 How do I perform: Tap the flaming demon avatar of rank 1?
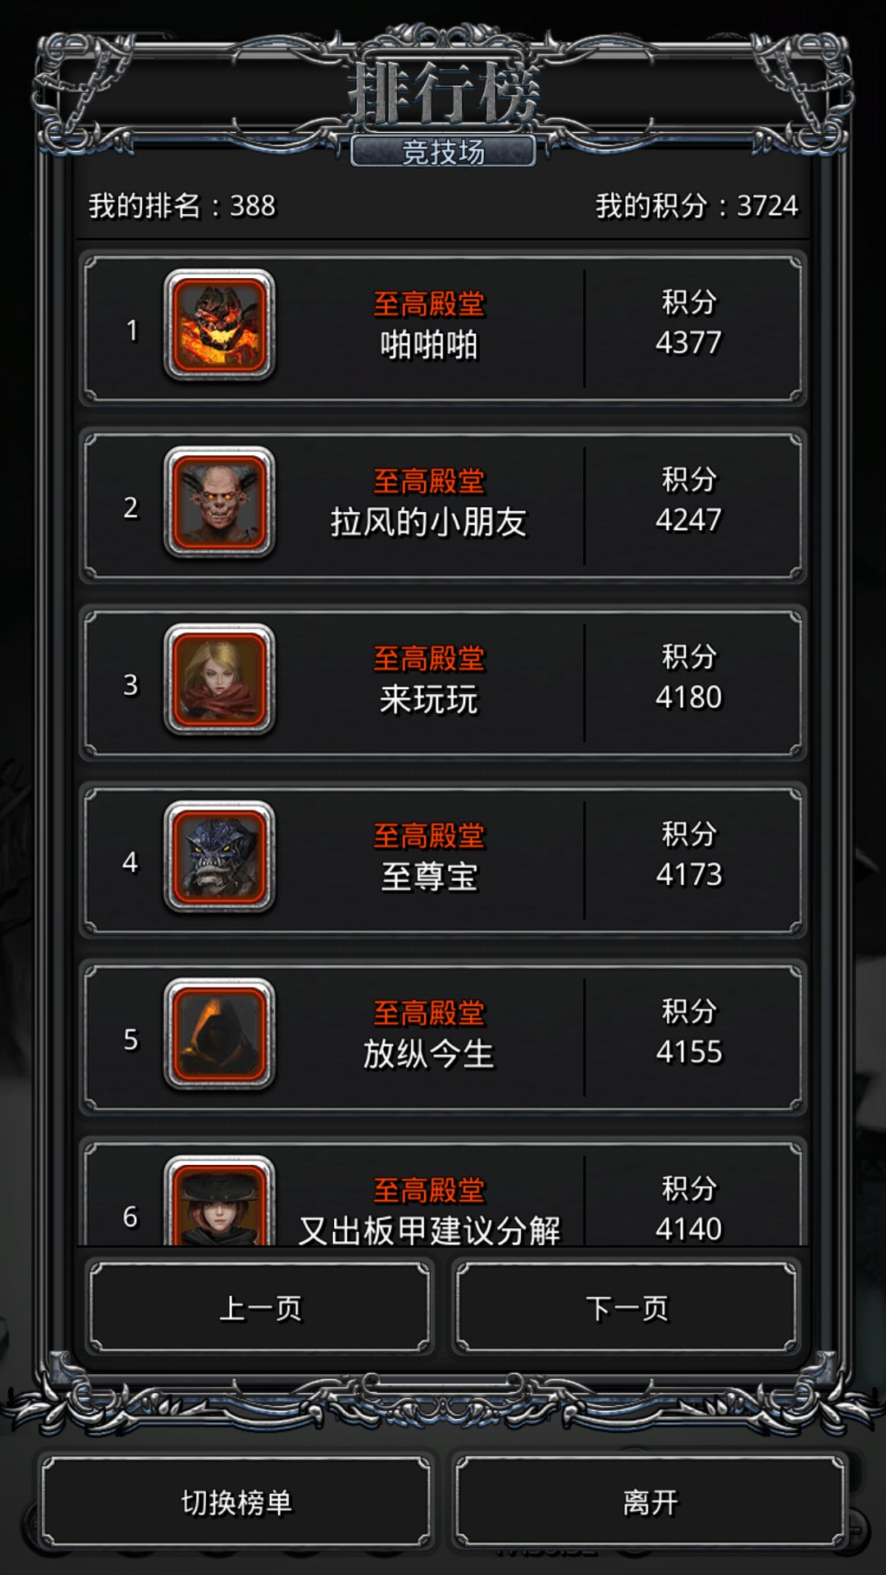[x=219, y=325]
